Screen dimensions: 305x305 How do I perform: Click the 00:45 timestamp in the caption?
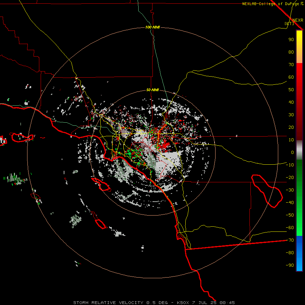[x=227, y=303]
